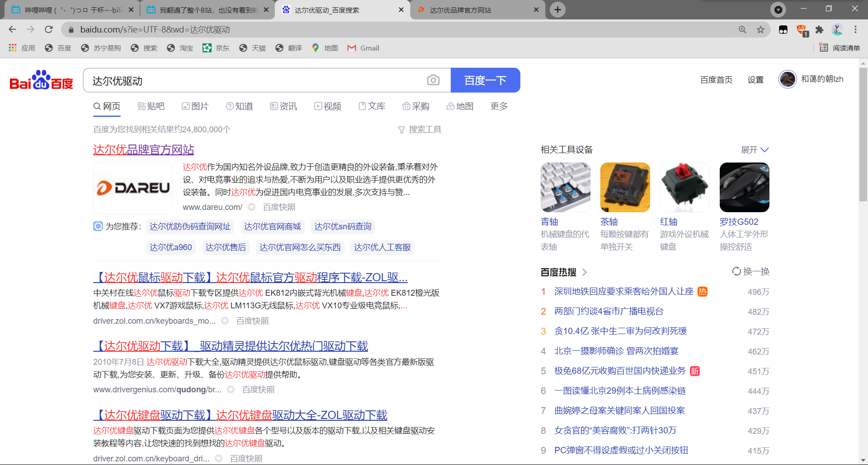
Task: Open the 达尔优鼠标驱动下载 ZOL result
Action: click(250, 277)
